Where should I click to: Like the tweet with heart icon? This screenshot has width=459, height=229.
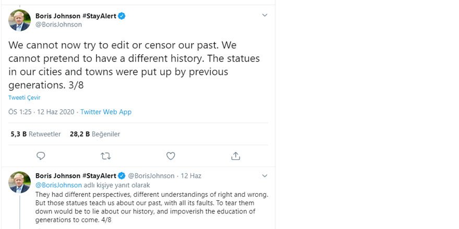171,156
